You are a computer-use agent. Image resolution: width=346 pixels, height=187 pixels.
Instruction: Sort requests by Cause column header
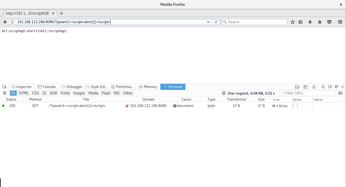(186, 99)
